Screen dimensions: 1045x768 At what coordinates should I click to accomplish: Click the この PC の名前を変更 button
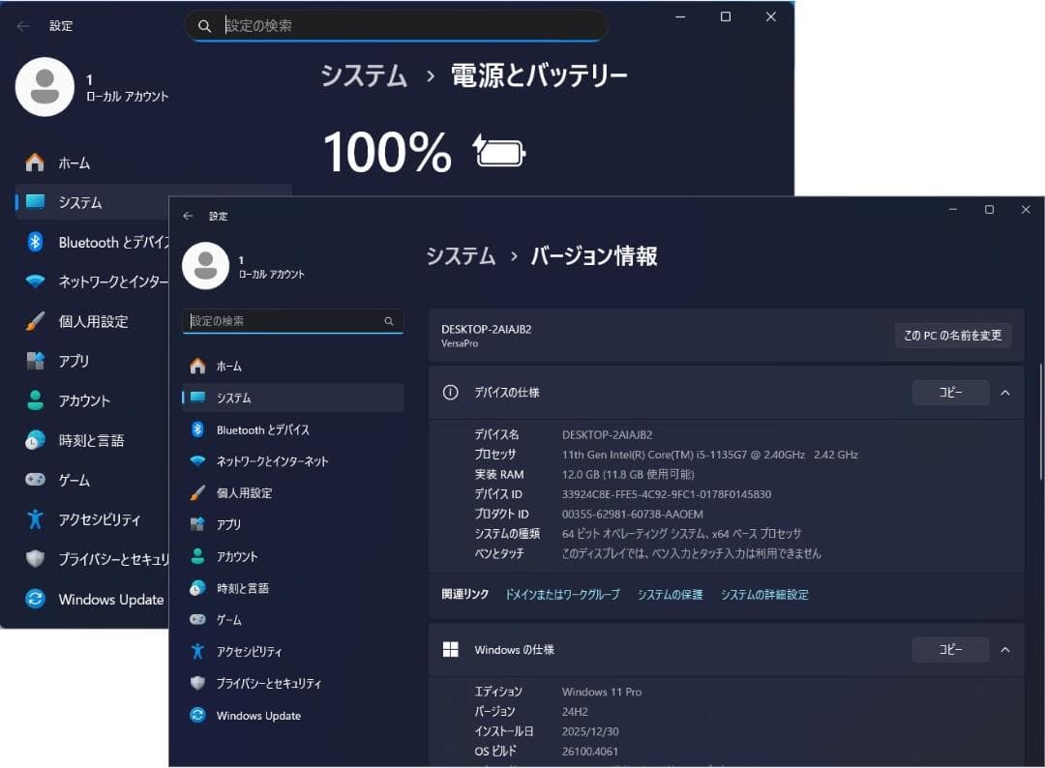pyautogui.click(x=954, y=336)
